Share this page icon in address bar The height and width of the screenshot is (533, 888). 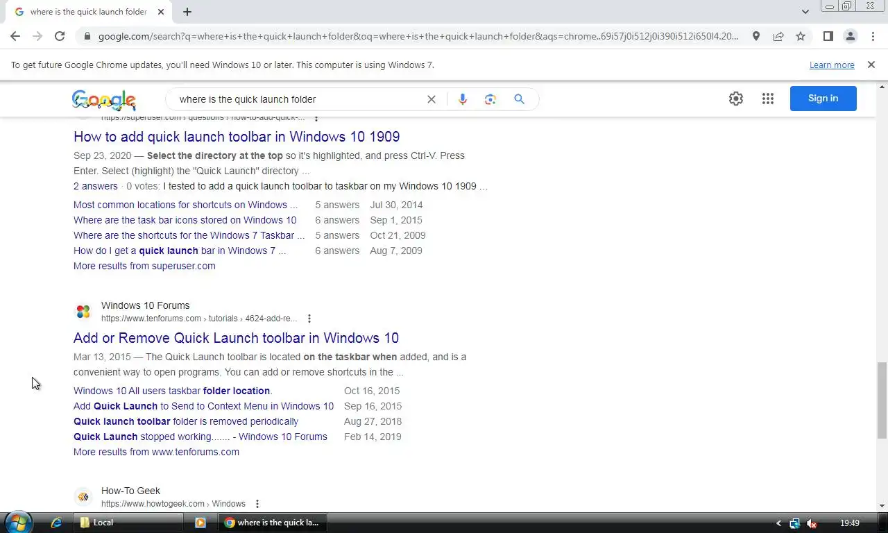778,36
